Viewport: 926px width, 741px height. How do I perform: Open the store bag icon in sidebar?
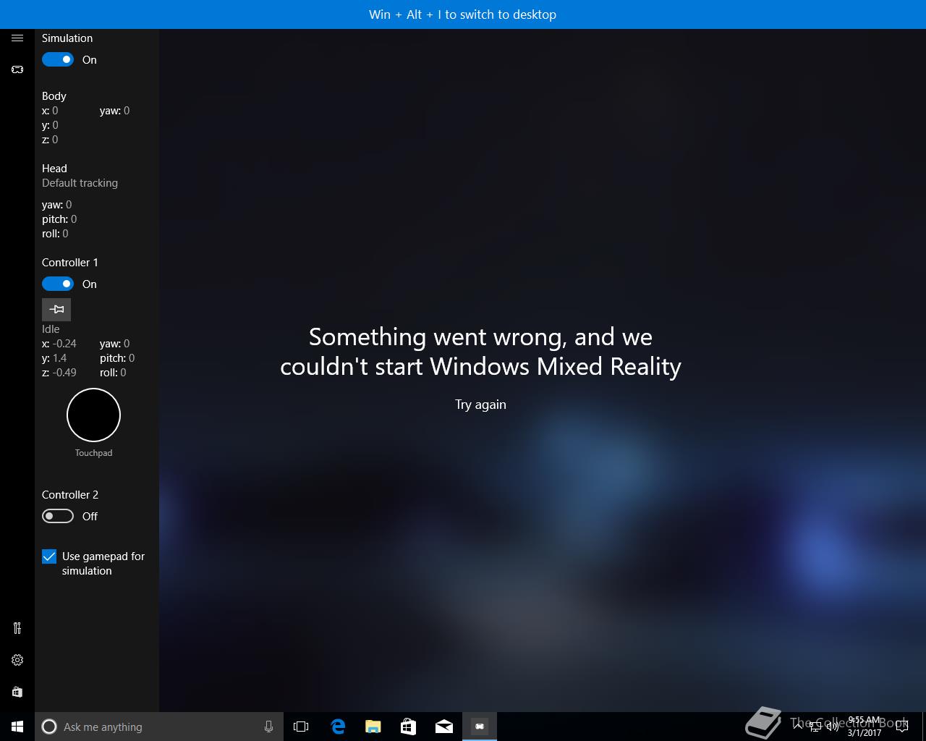(x=17, y=692)
